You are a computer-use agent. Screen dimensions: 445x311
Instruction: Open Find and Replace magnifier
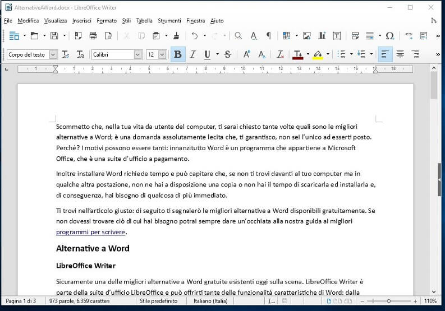pyautogui.click(x=238, y=36)
